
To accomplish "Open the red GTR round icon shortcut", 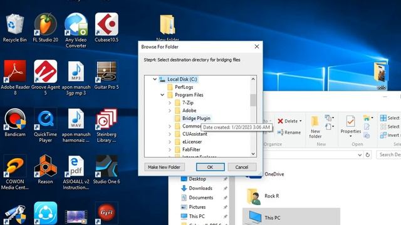I will pyautogui.click(x=107, y=213).
